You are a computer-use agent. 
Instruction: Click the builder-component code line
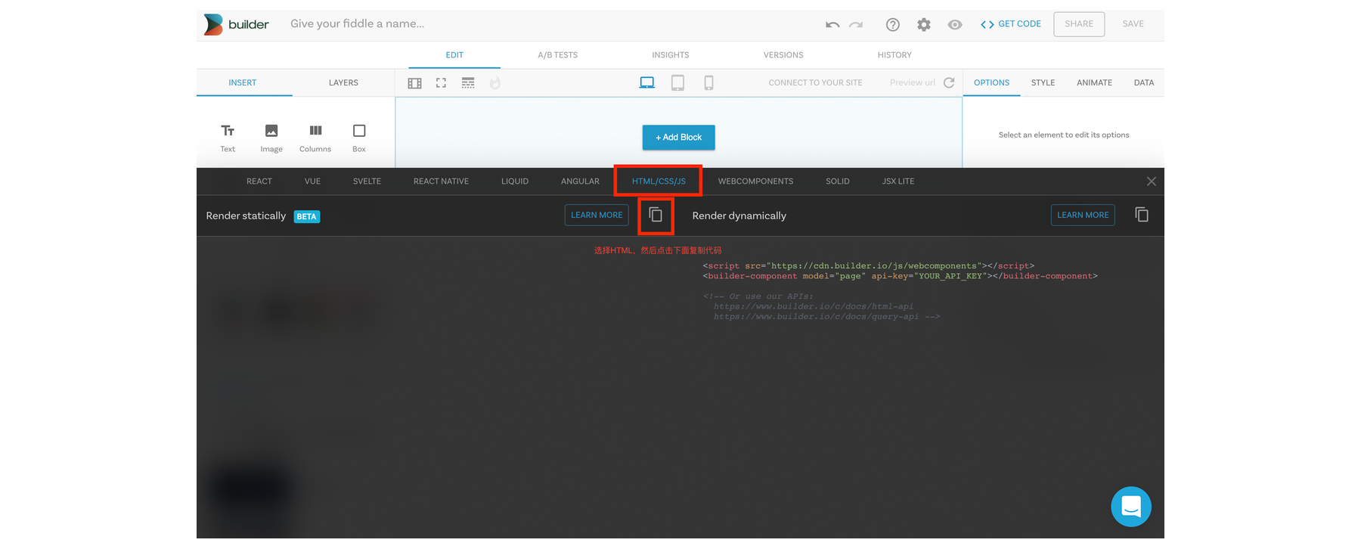[x=900, y=276]
